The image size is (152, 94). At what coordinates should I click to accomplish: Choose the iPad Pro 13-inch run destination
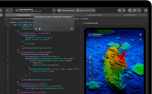point(86,10)
